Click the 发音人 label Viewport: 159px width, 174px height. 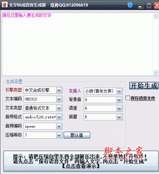75,91
